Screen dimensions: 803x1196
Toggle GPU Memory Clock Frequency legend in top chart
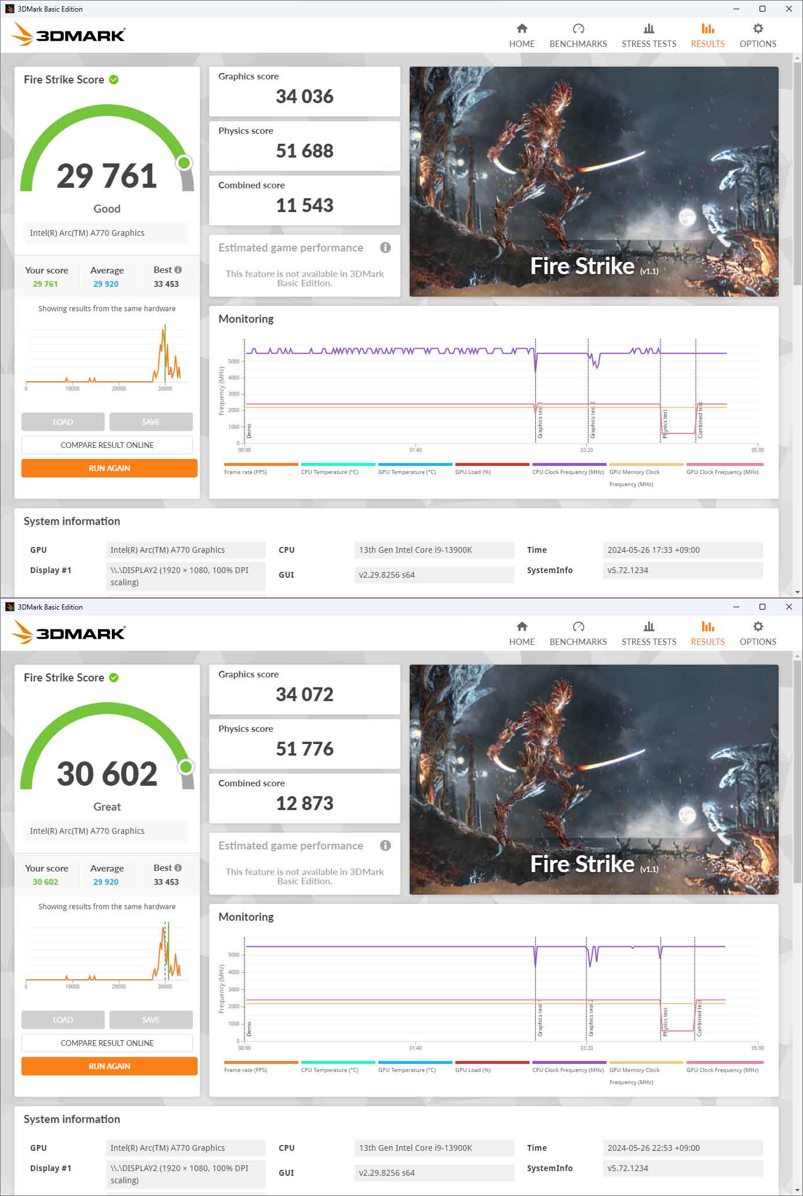646,475
